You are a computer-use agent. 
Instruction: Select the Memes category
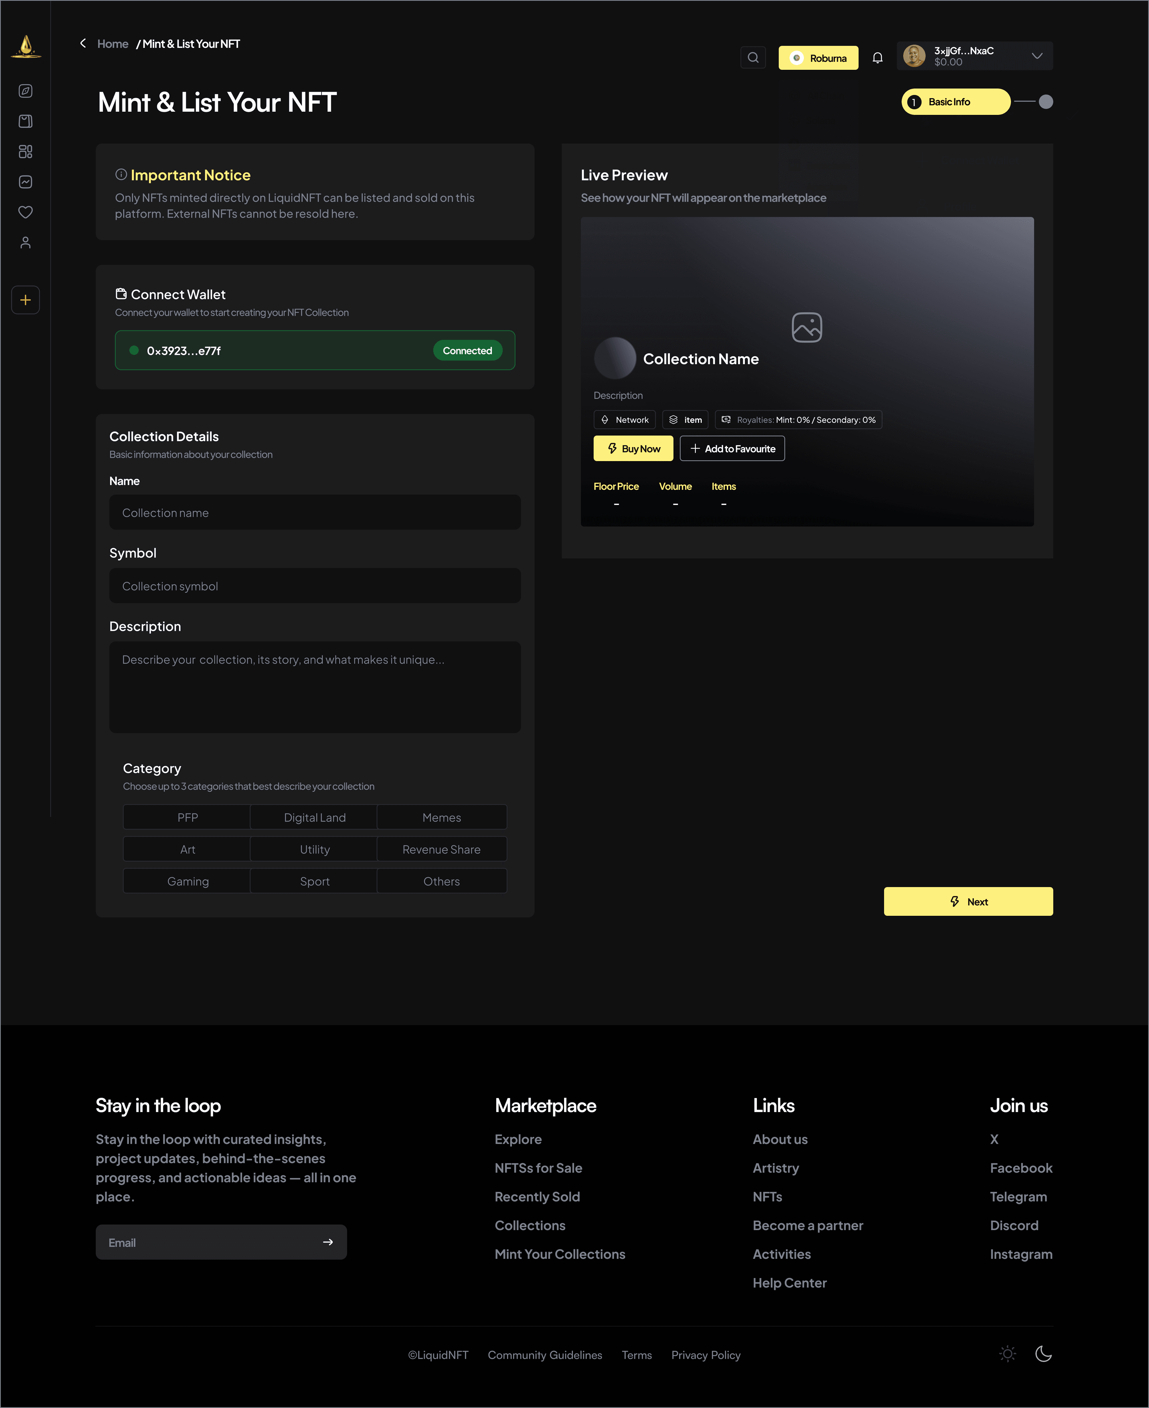click(x=442, y=817)
